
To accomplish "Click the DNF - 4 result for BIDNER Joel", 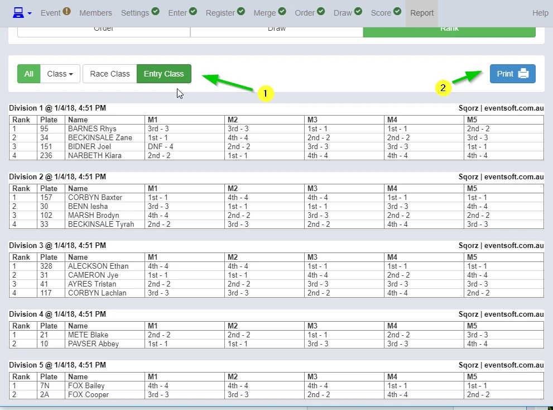I will coord(161,146).
